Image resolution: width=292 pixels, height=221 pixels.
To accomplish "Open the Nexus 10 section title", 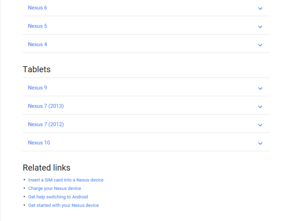I will (x=39, y=143).
